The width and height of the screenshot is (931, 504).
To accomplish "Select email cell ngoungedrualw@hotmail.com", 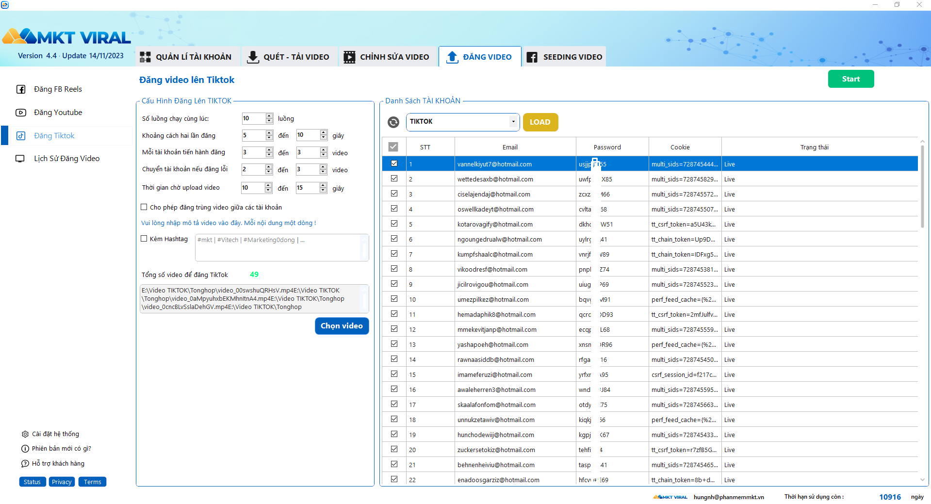I will (515, 239).
